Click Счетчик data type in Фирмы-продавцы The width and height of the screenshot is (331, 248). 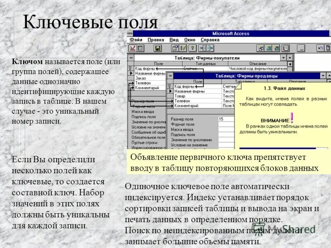pyautogui.click(x=229, y=86)
